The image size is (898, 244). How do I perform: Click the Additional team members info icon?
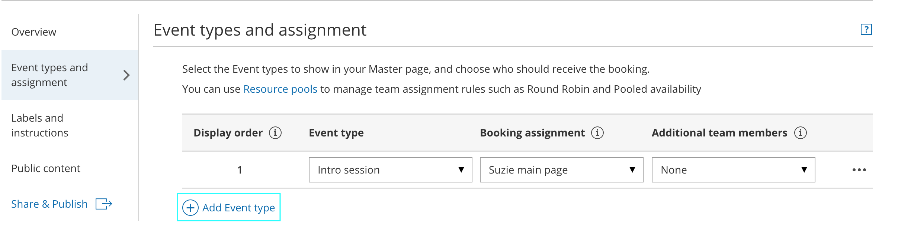click(x=801, y=133)
